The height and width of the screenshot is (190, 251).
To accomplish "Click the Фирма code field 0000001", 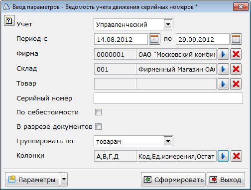I will coord(115,54).
